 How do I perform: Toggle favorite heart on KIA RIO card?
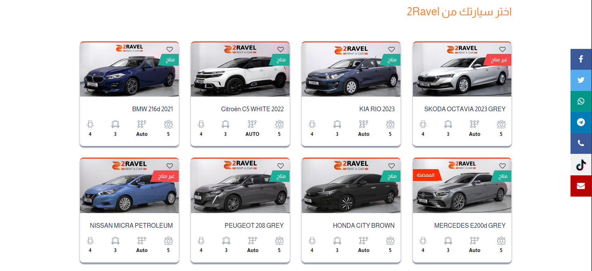[391, 49]
